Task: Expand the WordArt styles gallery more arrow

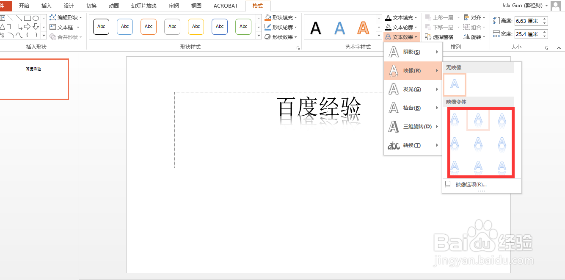Action: point(379,36)
